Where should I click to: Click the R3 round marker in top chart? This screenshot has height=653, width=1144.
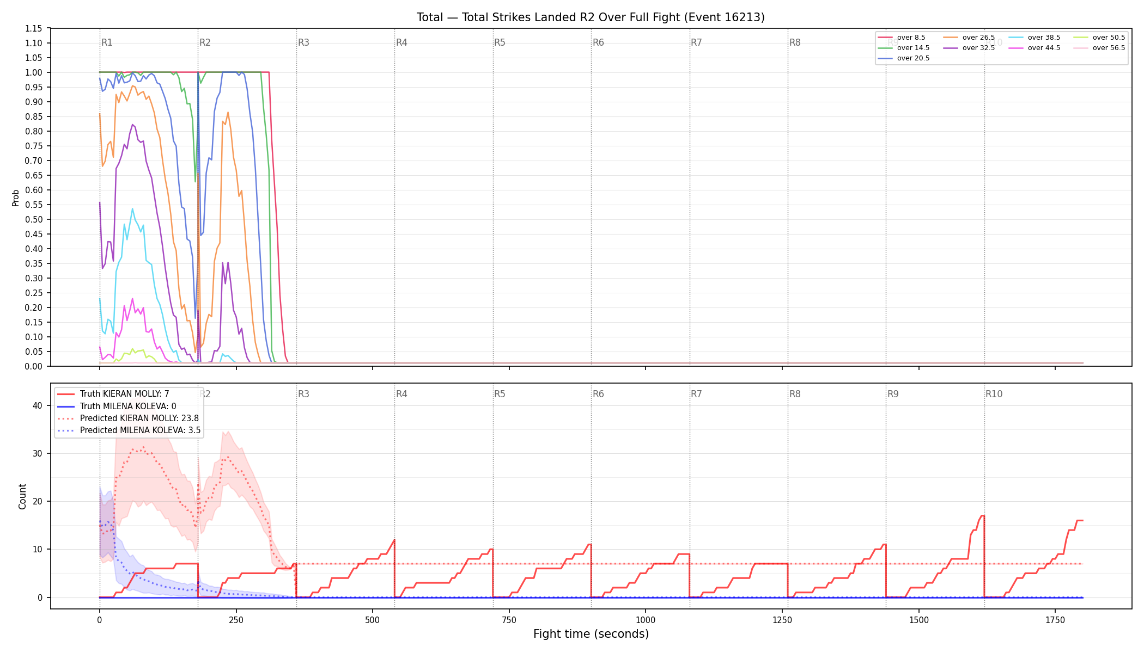(303, 42)
